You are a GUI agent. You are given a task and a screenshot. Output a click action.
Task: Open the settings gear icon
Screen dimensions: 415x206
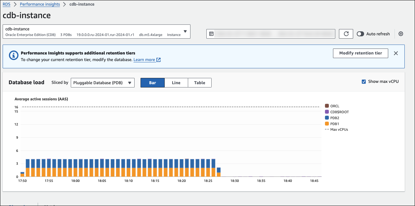[x=401, y=33]
